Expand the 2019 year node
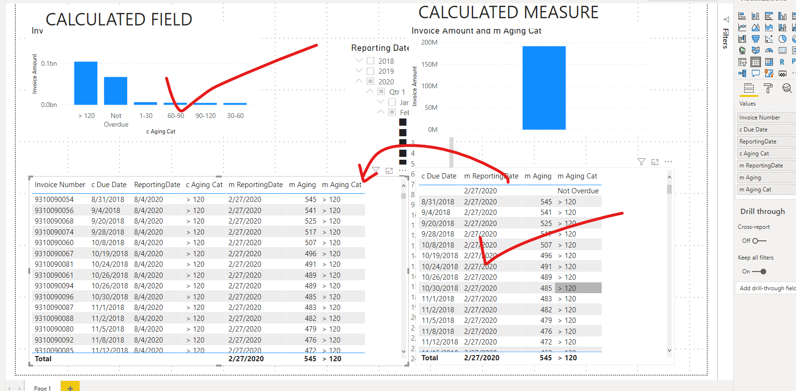Image resolution: width=796 pixels, height=391 pixels. point(359,71)
